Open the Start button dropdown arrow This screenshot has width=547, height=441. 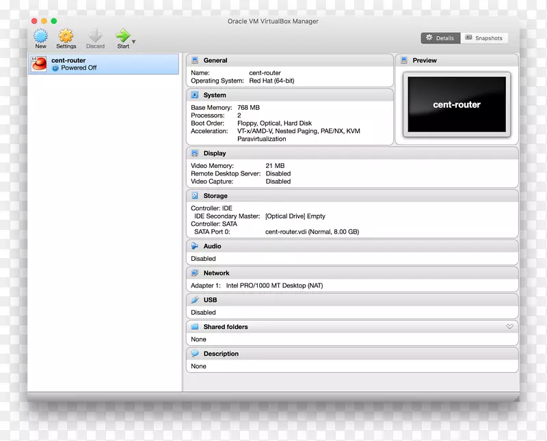(x=134, y=42)
